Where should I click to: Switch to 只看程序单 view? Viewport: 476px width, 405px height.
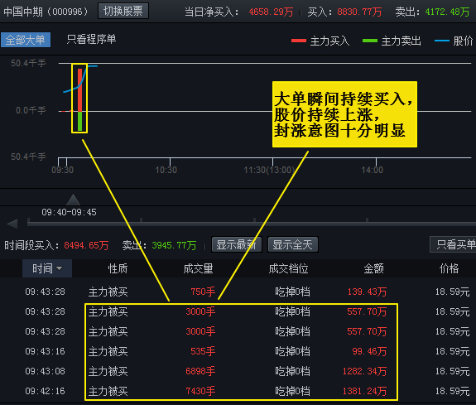(x=91, y=39)
